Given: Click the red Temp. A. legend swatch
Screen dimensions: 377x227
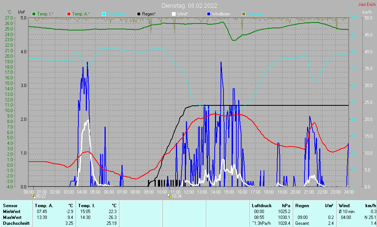Looking at the screenshot, I should (x=69, y=14).
